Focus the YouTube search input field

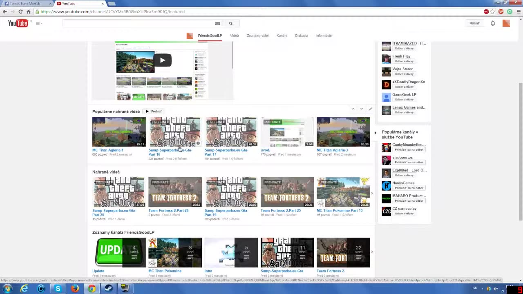click(x=138, y=23)
